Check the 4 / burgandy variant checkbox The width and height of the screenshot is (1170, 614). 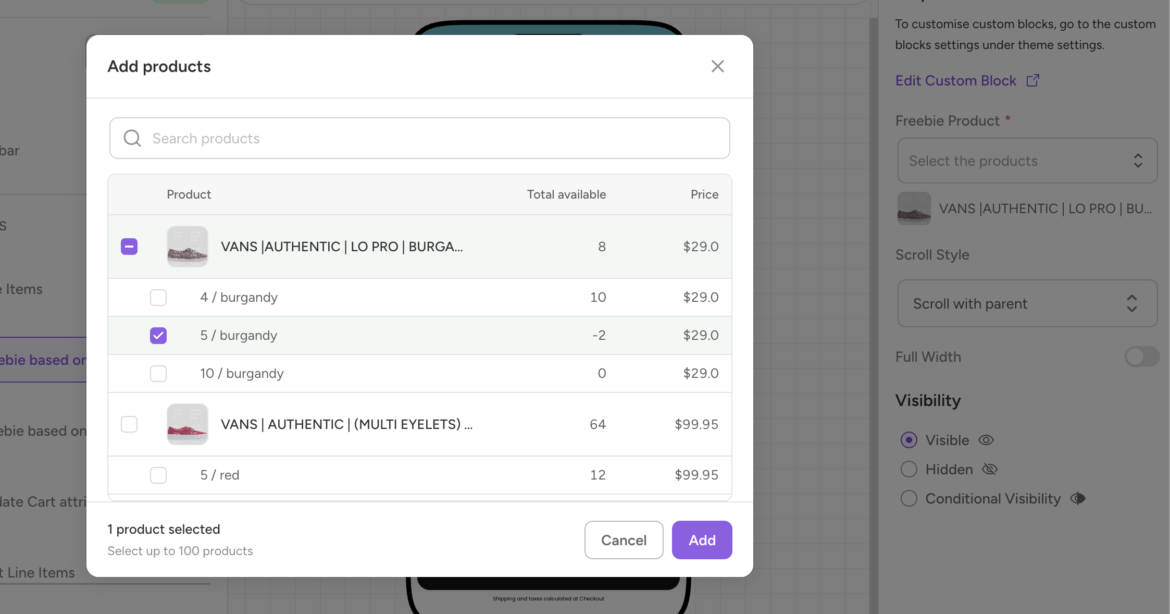click(x=158, y=297)
